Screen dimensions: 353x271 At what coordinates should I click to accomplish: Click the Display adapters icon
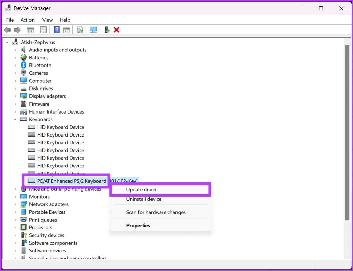[x=23, y=96]
